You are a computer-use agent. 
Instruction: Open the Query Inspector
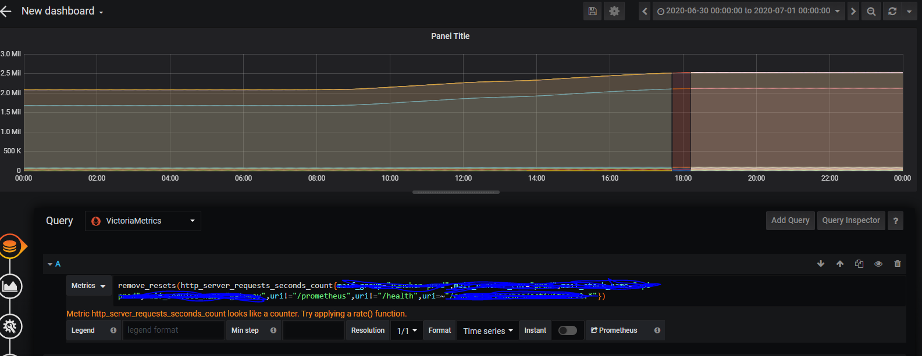pos(851,220)
